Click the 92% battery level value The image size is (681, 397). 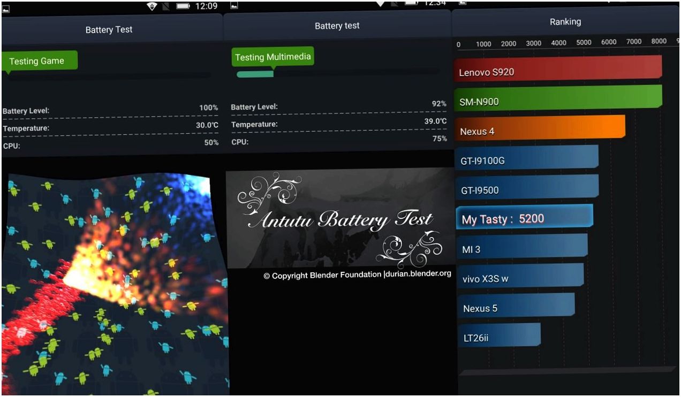440,103
